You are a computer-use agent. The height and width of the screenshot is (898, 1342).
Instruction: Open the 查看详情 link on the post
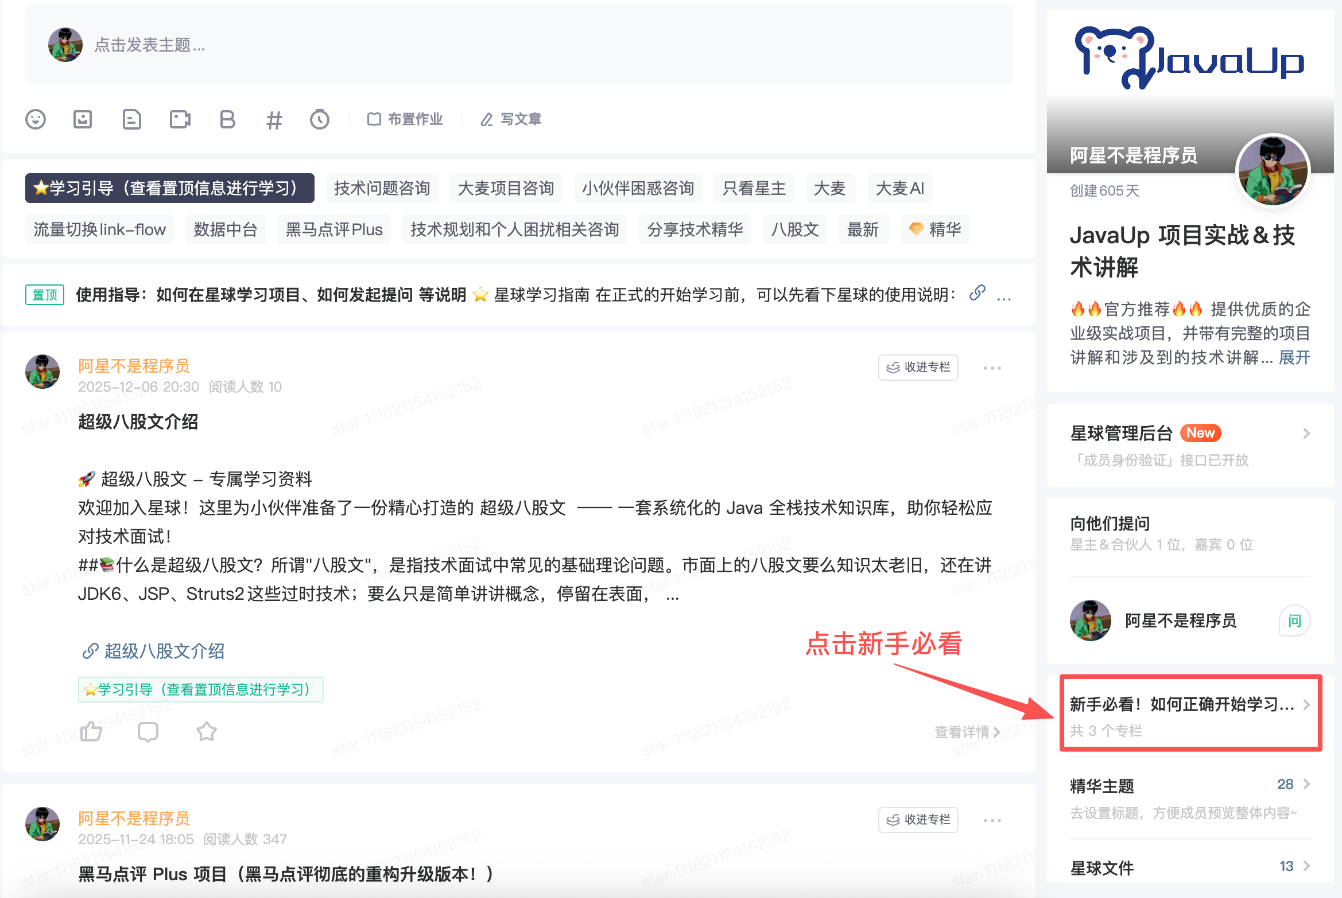962,732
